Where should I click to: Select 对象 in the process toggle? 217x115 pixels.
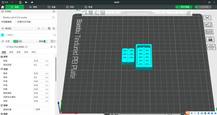coord(20,41)
